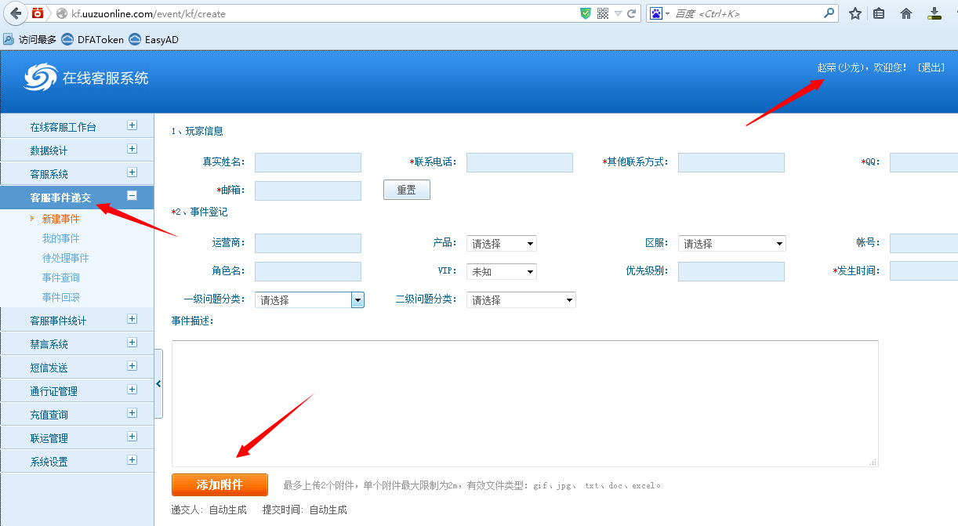This screenshot has height=526, width=958.
Task: Select 事件查询 in the sidebar
Action: pos(60,278)
